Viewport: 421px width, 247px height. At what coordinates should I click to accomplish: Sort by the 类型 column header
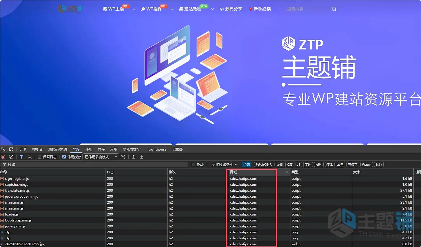pyautogui.click(x=321, y=172)
